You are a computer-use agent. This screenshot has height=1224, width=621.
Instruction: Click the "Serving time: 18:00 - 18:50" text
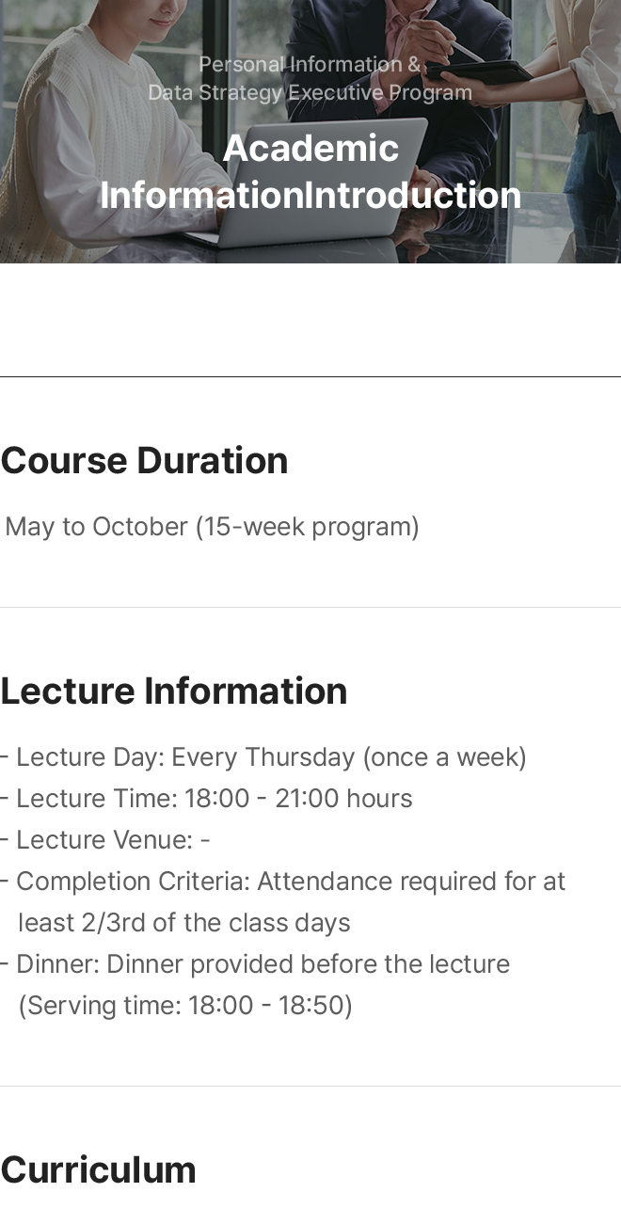[185, 1006]
